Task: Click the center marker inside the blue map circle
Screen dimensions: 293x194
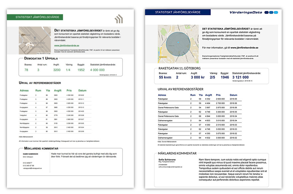Action: click(x=178, y=42)
